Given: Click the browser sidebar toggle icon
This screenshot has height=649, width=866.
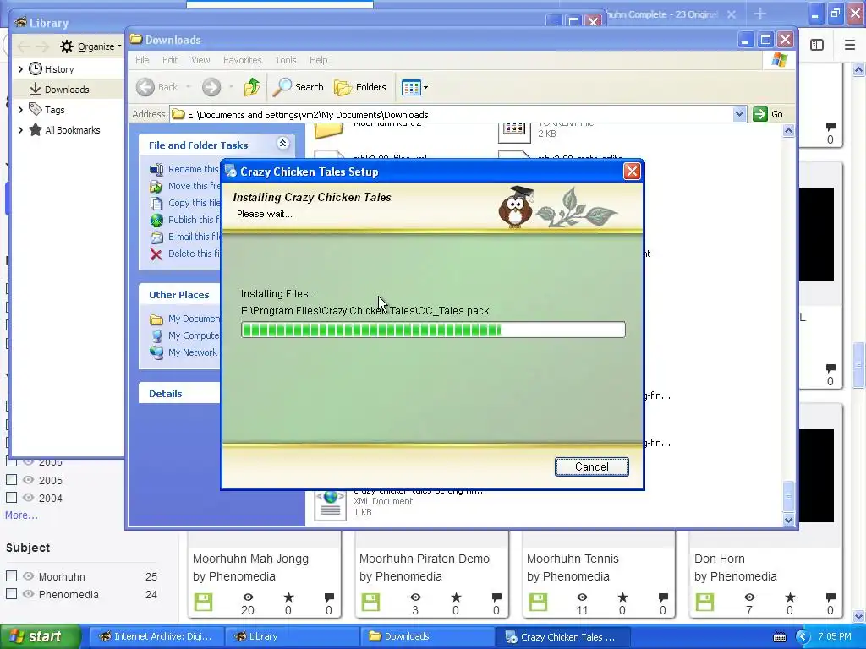Looking at the screenshot, I should click(817, 45).
